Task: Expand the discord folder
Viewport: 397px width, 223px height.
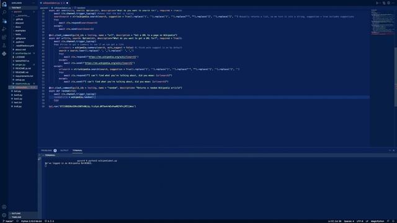Action: (19, 23)
